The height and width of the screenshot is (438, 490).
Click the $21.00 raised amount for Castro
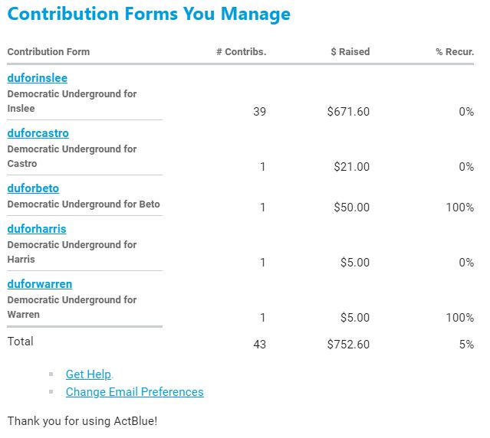pyautogui.click(x=351, y=167)
